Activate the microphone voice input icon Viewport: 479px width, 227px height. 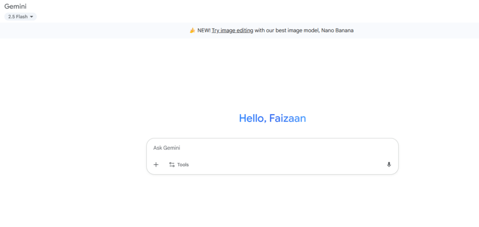[389, 165]
